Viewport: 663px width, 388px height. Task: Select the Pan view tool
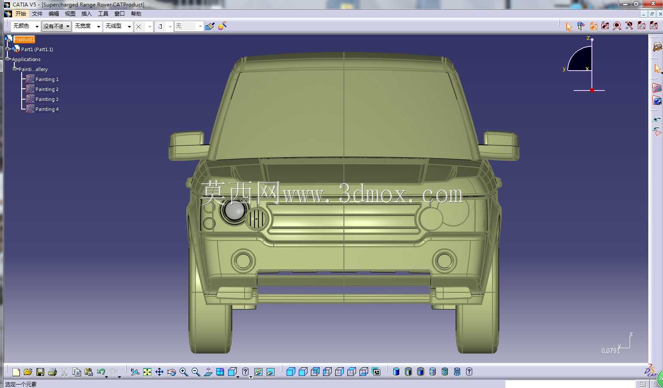point(160,372)
